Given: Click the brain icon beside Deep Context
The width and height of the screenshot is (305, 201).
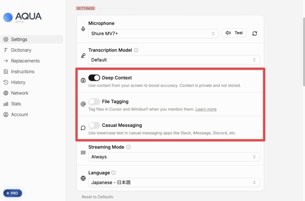Looking at the screenshot, I should tap(83, 80).
